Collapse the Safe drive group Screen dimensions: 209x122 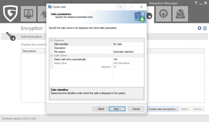[52, 56]
